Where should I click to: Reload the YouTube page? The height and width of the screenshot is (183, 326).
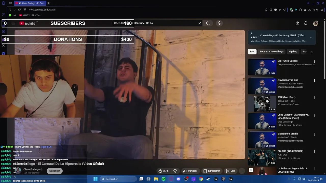(19, 10)
